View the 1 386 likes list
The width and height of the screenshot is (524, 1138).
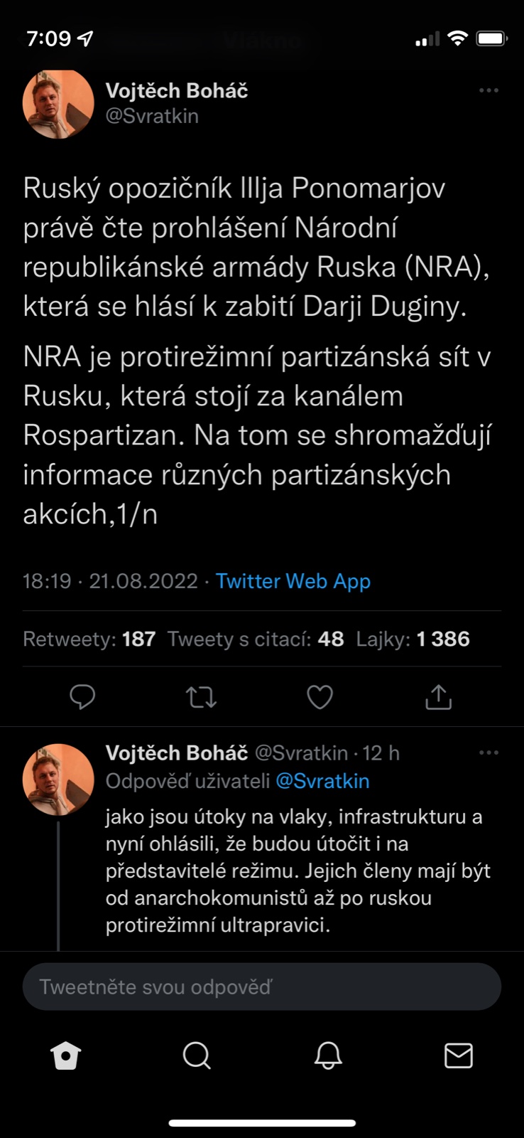413,639
